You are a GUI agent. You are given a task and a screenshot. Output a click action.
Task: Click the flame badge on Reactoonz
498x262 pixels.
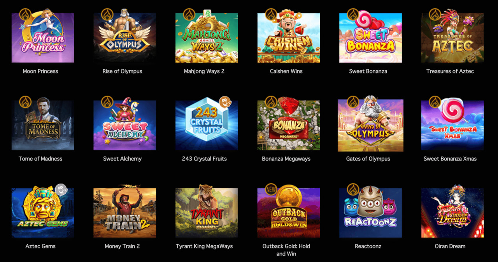pyautogui.click(x=353, y=190)
